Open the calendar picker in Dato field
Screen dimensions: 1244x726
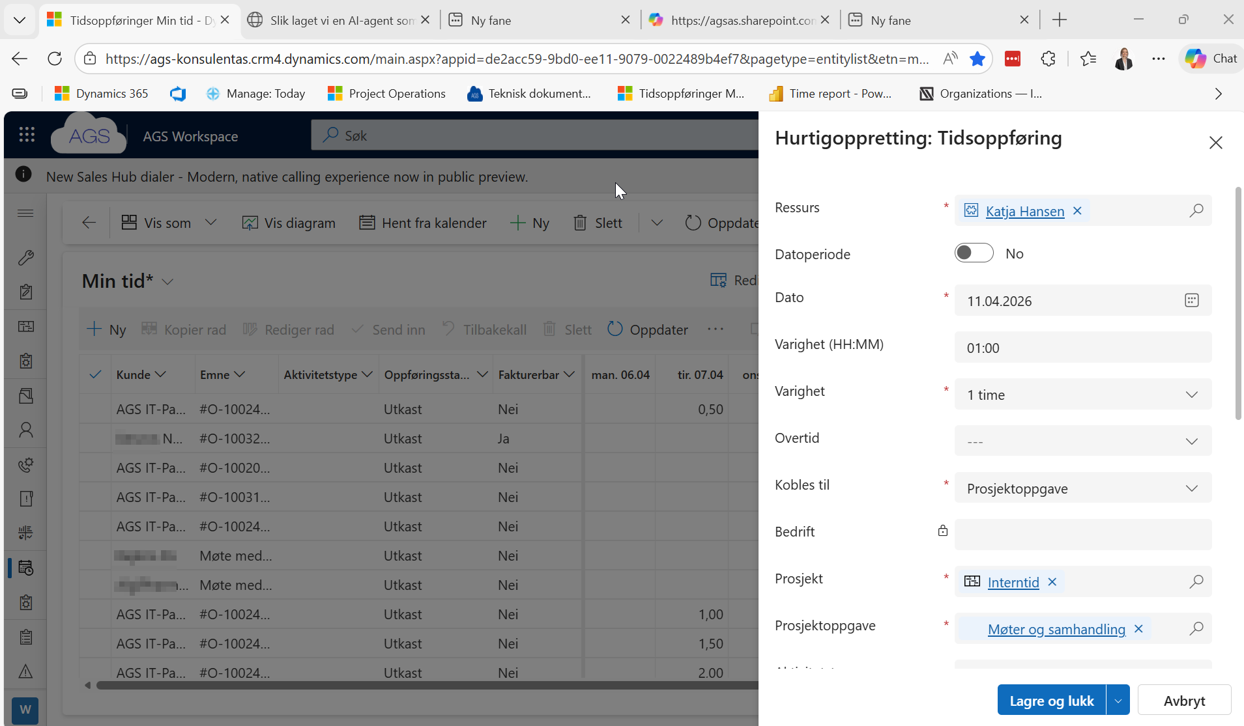[x=1191, y=300]
